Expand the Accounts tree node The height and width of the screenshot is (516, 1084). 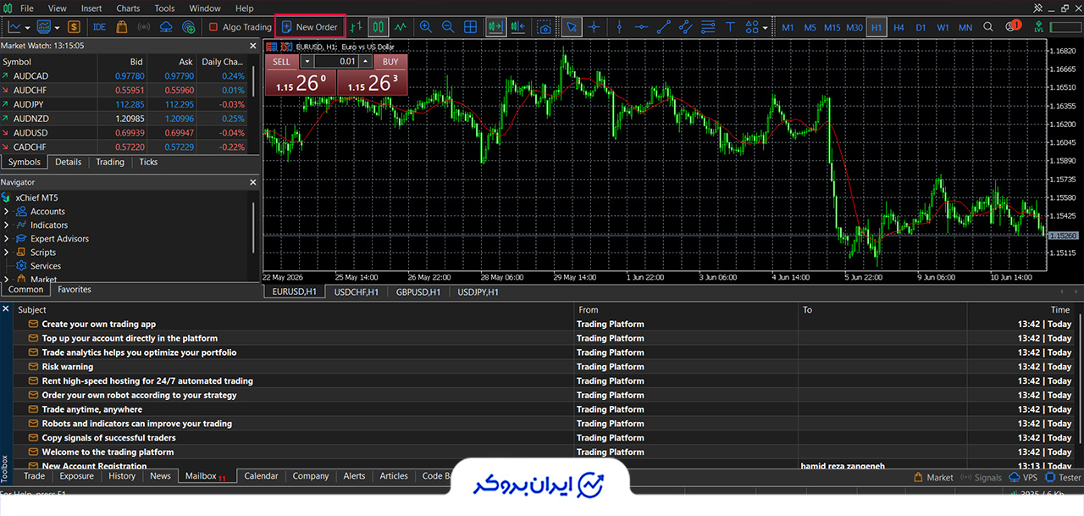pyautogui.click(x=7, y=211)
